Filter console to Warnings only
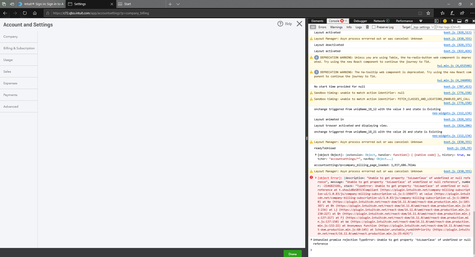Viewport: 475px width, 257px height. click(x=336, y=27)
